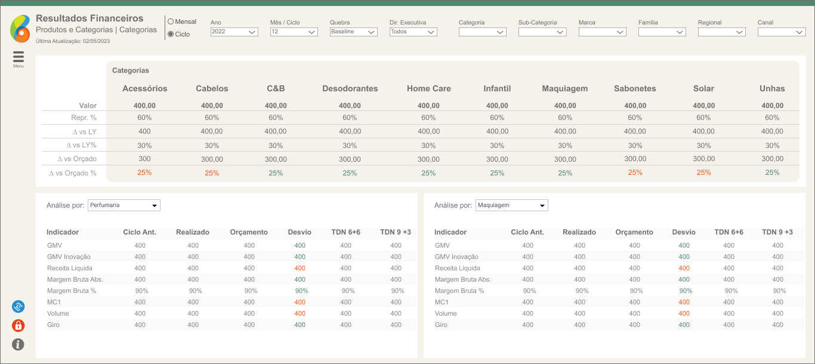Screen dimensions: 815x364
Task: Click the Acessórios category header
Action: pos(144,88)
